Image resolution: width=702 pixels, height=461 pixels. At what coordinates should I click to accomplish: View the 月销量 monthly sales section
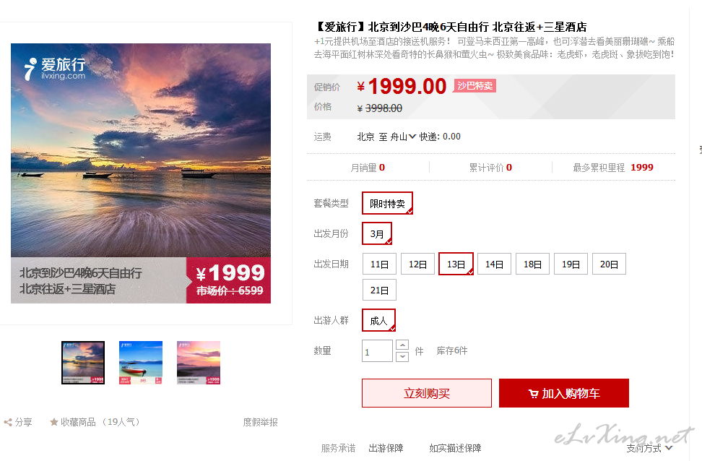368,168
